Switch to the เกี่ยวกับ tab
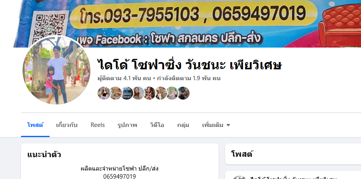This screenshot has height=179, width=361. 67,125
